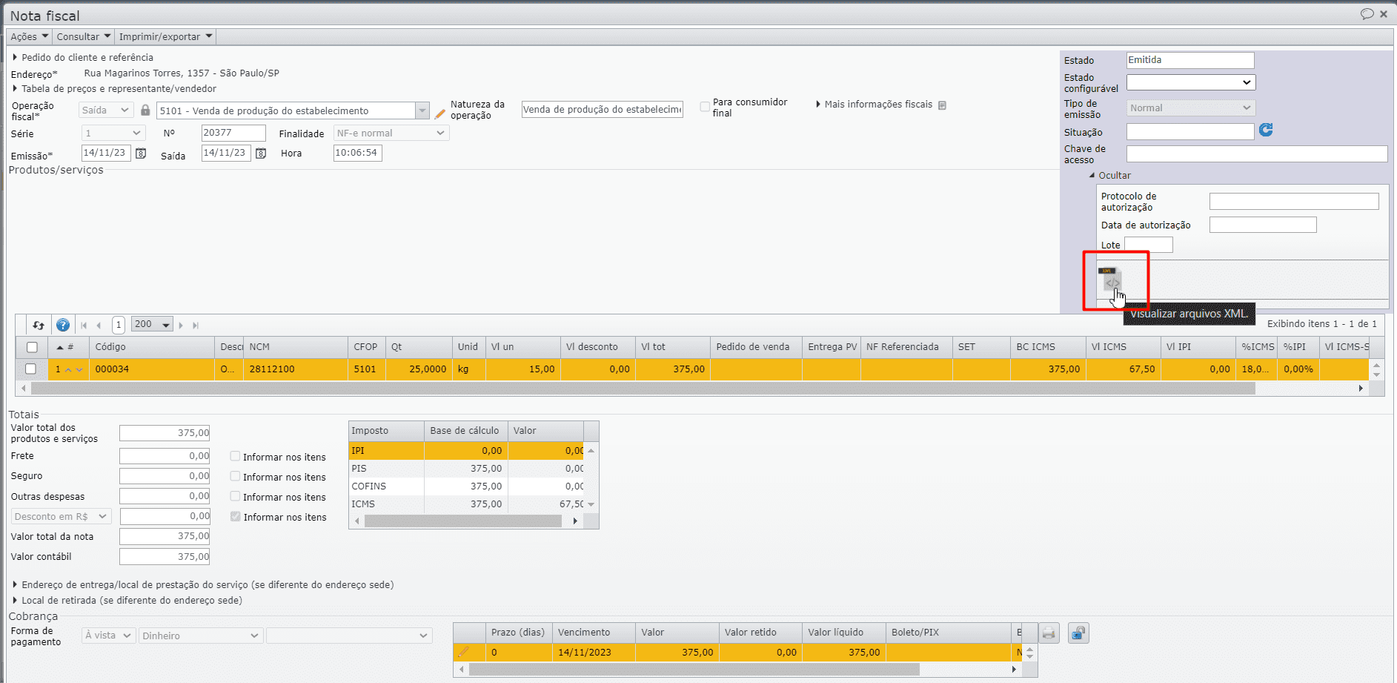Enable the Para consumidor final checkbox
The height and width of the screenshot is (683, 1397).
pyautogui.click(x=705, y=107)
